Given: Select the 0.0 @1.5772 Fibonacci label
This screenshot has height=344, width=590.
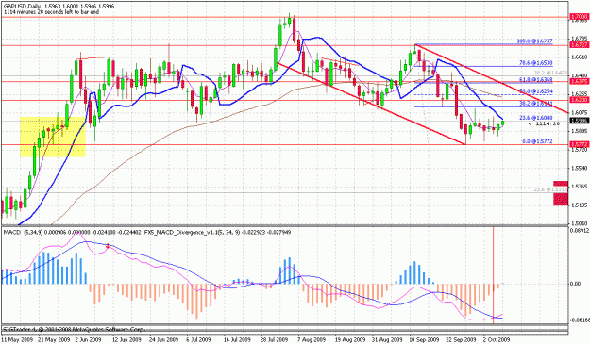Looking at the screenshot, I should click(537, 141).
